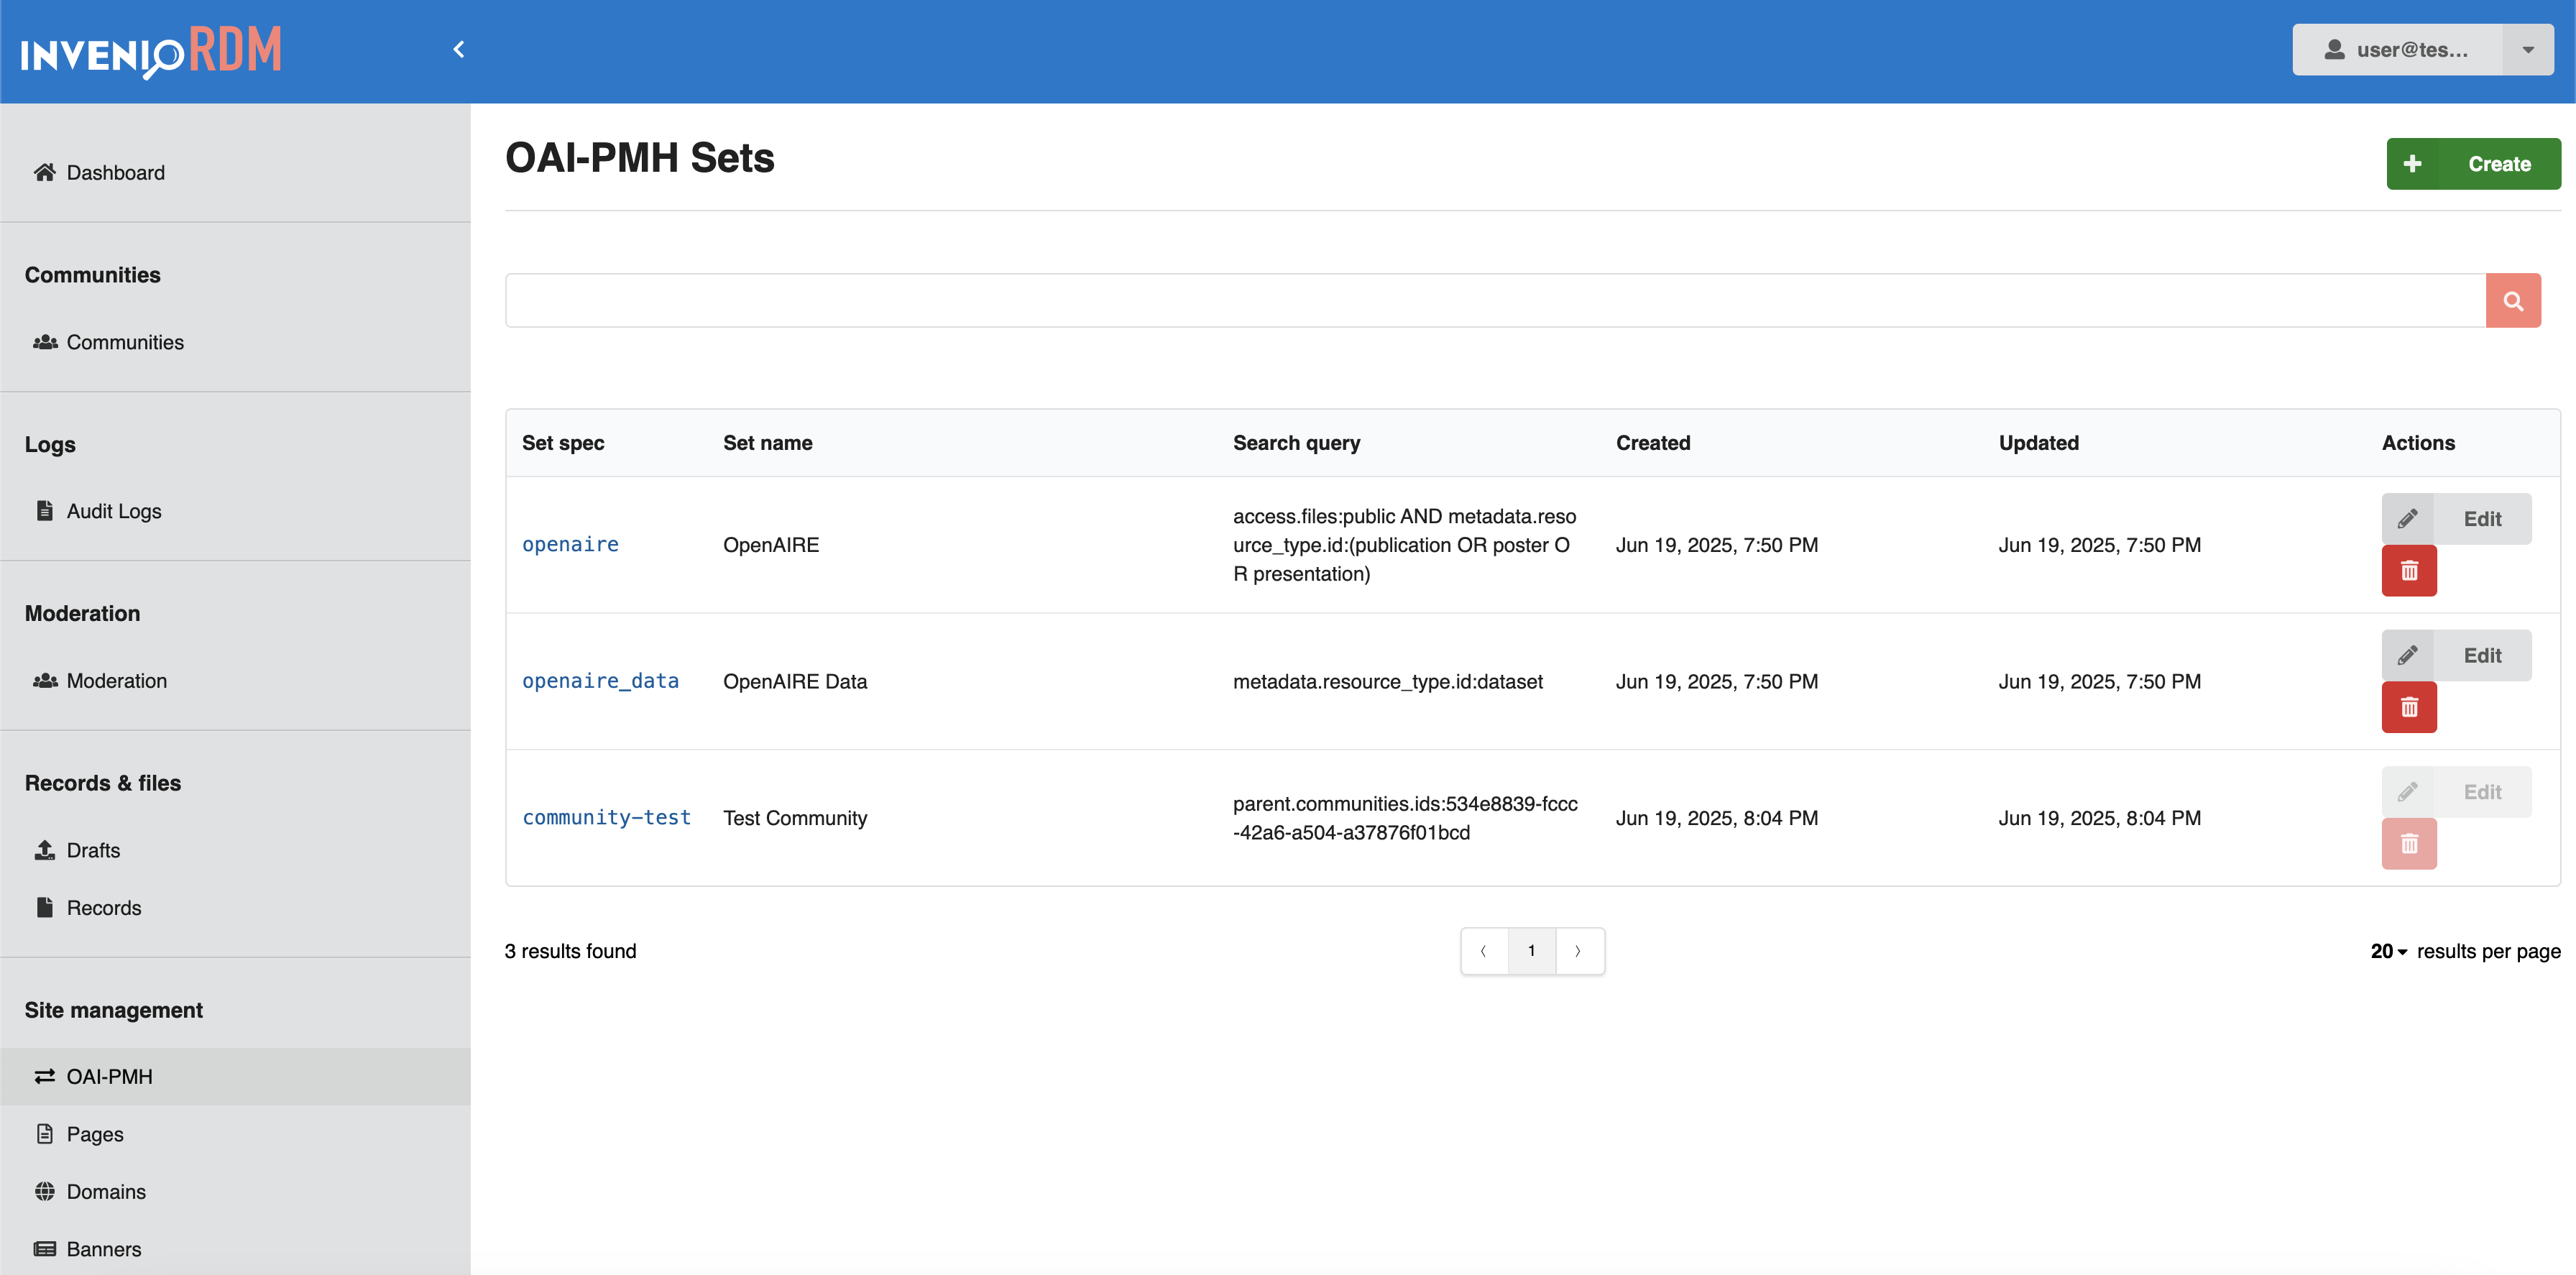
Task: Open the user account dropdown arrow
Action: click(x=2527, y=50)
